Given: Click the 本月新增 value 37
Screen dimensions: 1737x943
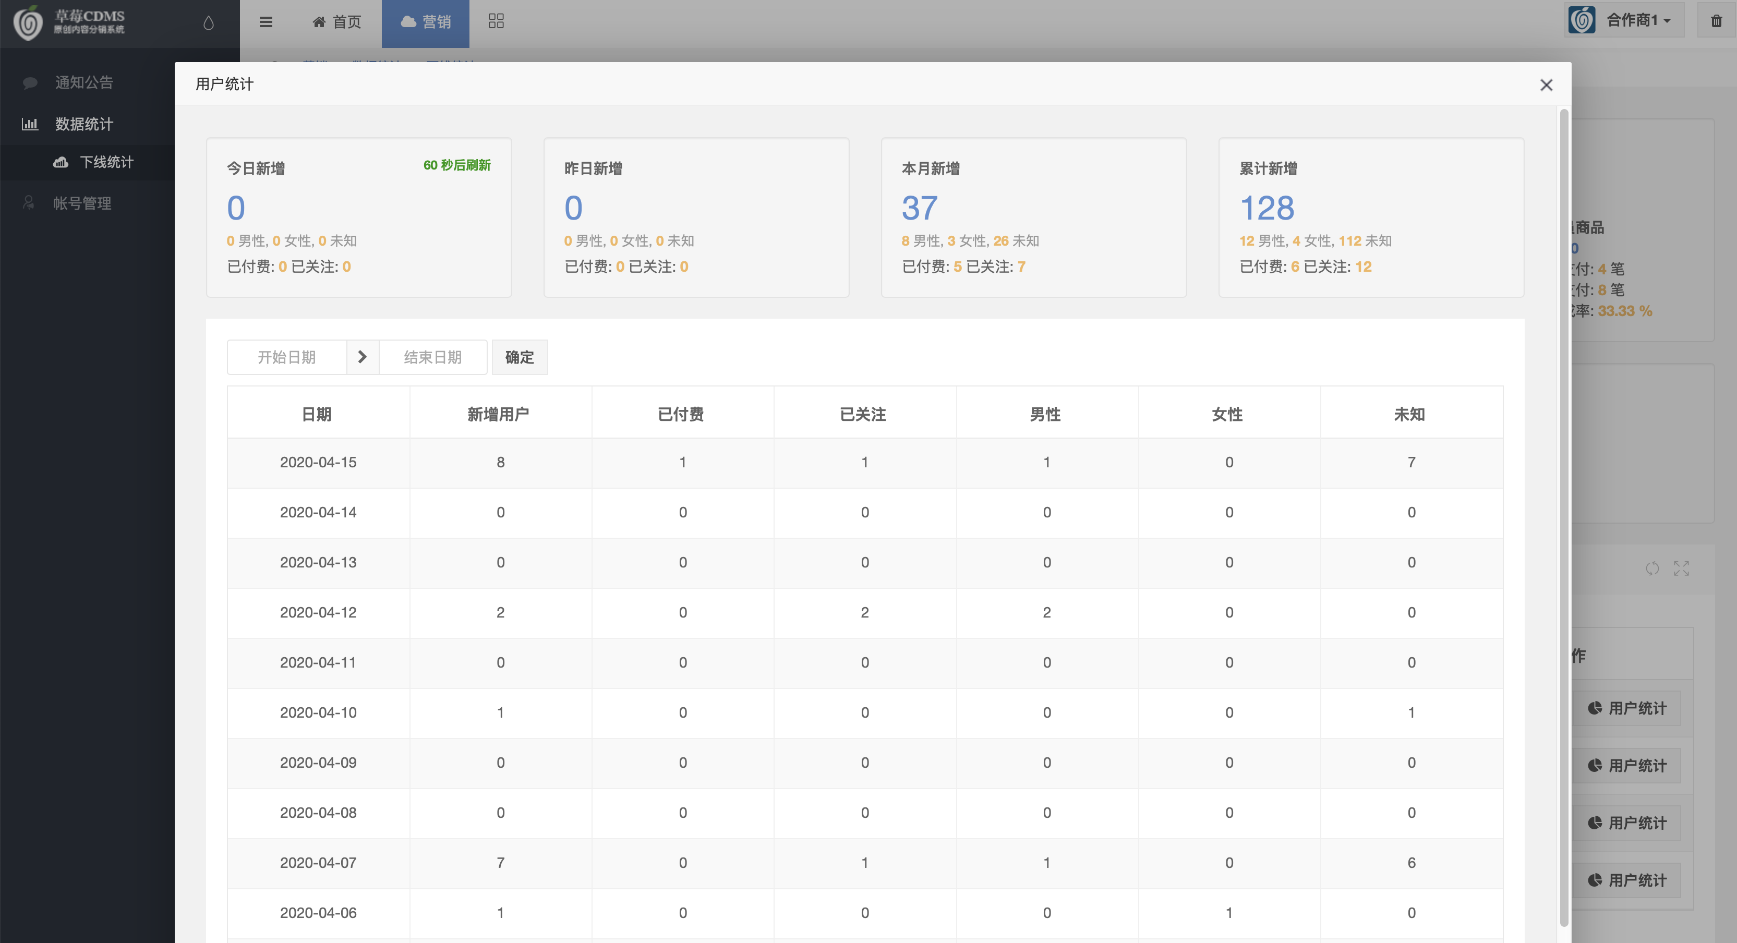Looking at the screenshot, I should pyautogui.click(x=920, y=208).
